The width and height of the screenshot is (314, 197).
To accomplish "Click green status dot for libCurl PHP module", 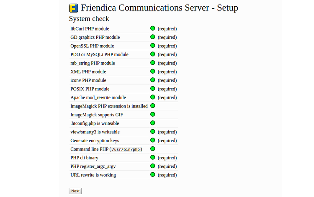I will tap(152, 28).
